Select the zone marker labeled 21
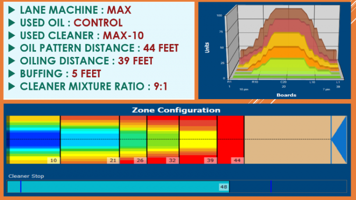Screen dimensions: 356x200 tap(112, 161)
